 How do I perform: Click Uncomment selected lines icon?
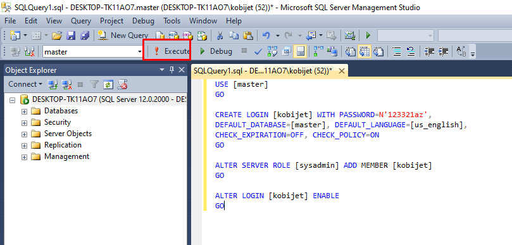point(411,51)
